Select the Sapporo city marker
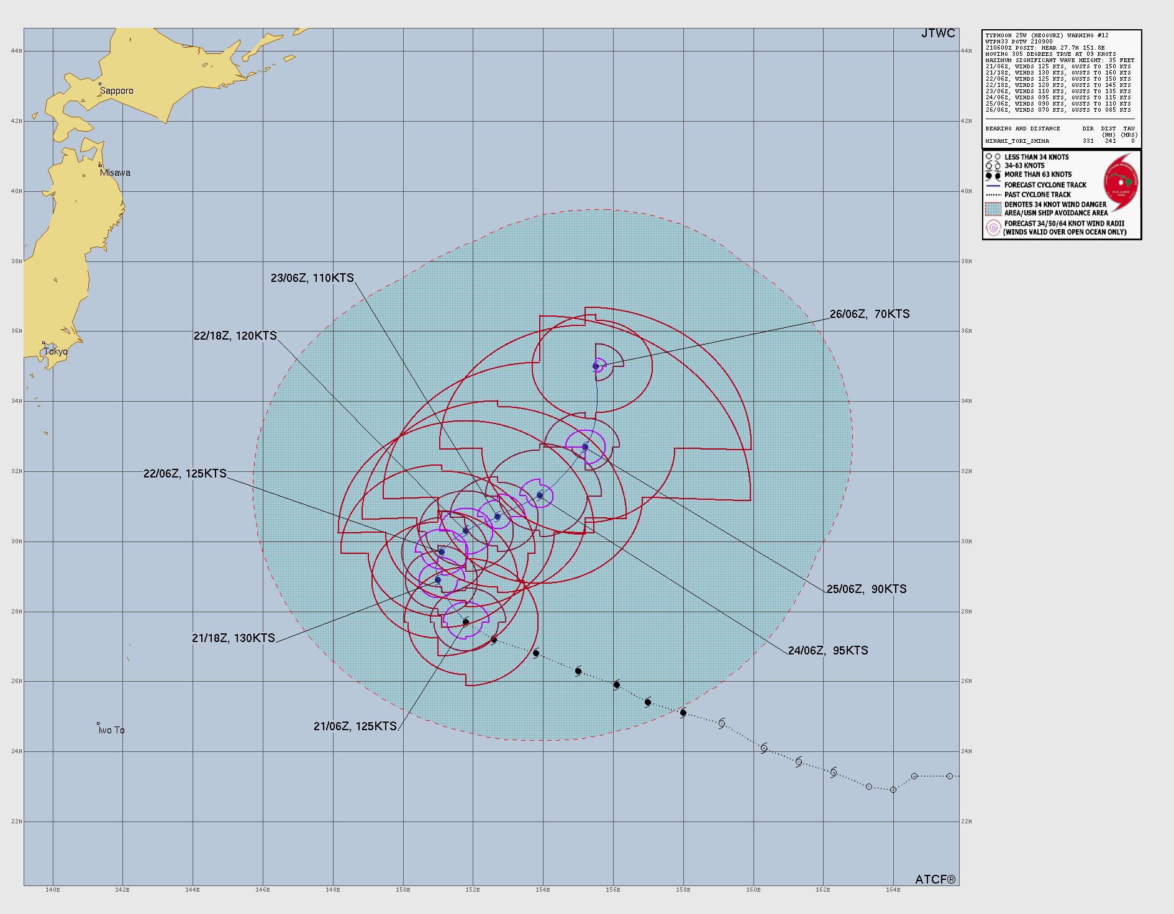 [x=100, y=84]
